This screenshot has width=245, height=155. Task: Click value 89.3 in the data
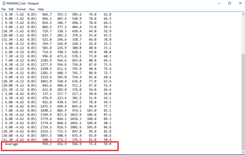tap(107, 119)
